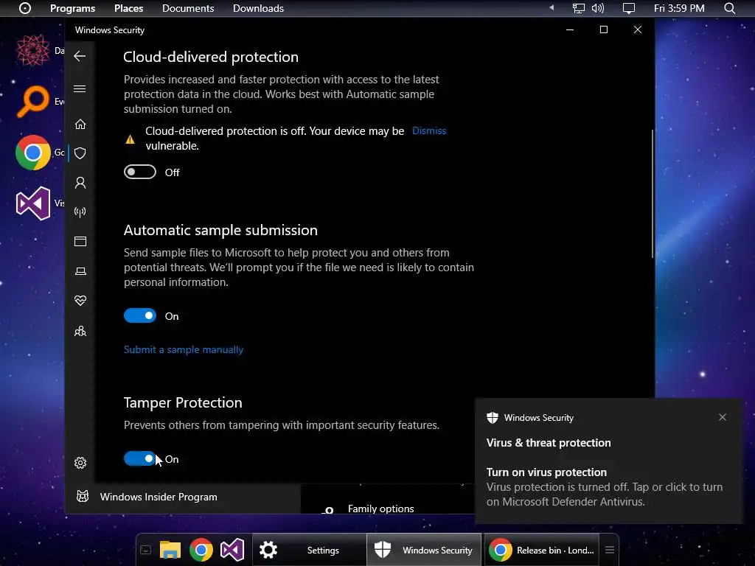Click the Virus & threat protection toast heading

click(549, 443)
